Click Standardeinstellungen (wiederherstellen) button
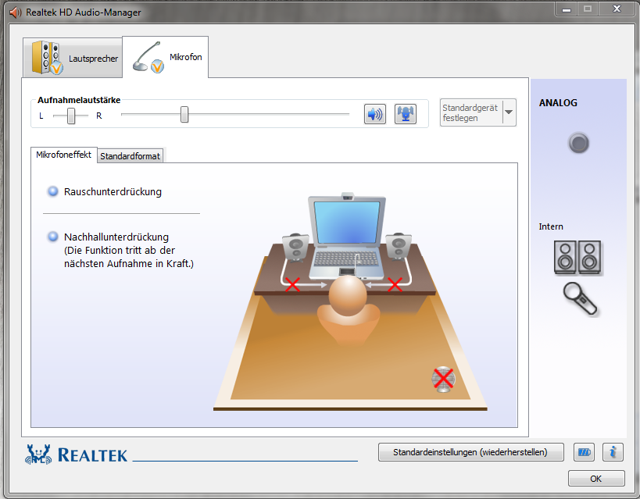Viewport: 640px width, 499px height. point(471,452)
